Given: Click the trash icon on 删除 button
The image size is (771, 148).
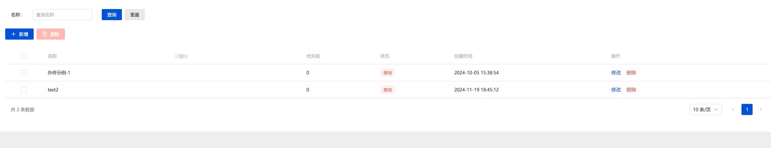Looking at the screenshot, I should [x=45, y=34].
